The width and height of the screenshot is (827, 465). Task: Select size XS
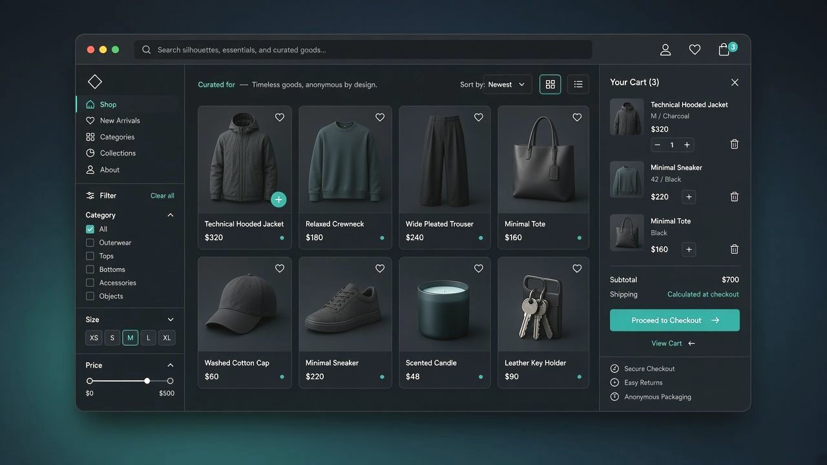pos(94,338)
